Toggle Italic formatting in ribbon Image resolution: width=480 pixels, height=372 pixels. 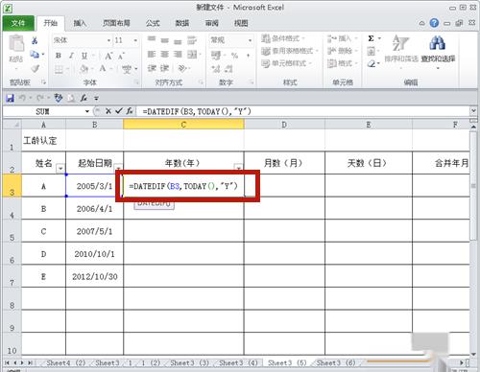(x=71, y=56)
